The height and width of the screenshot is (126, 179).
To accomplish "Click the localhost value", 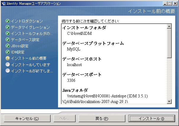I will point(74,65).
